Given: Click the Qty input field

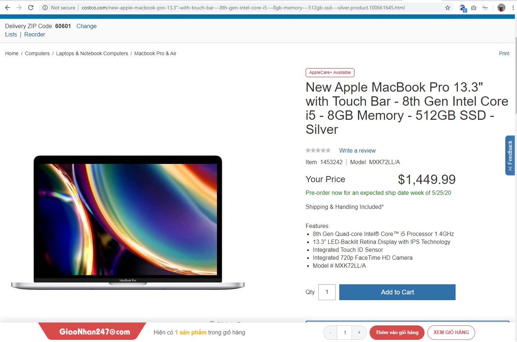Looking at the screenshot, I should click(327, 292).
